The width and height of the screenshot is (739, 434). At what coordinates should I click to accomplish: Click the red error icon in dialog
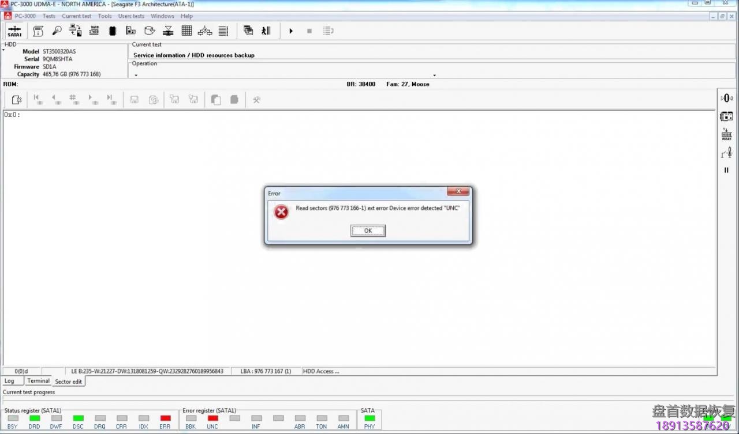[x=281, y=212]
